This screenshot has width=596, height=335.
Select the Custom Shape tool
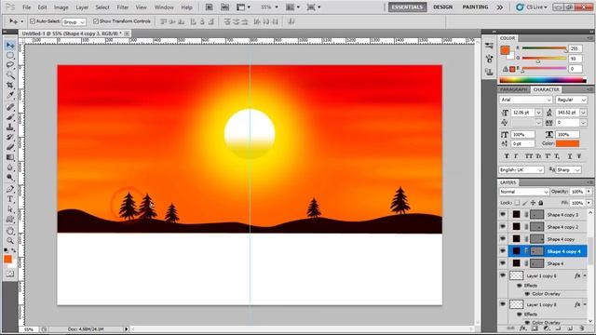[10, 220]
